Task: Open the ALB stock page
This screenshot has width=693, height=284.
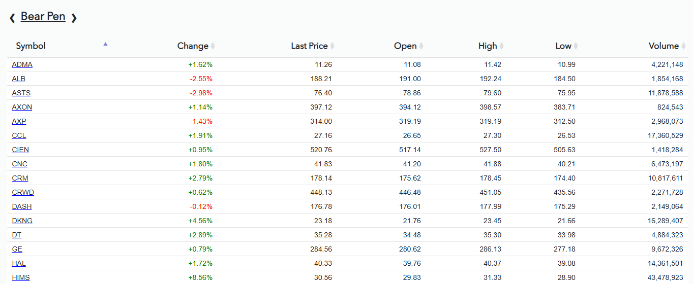Action: tap(18, 79)
